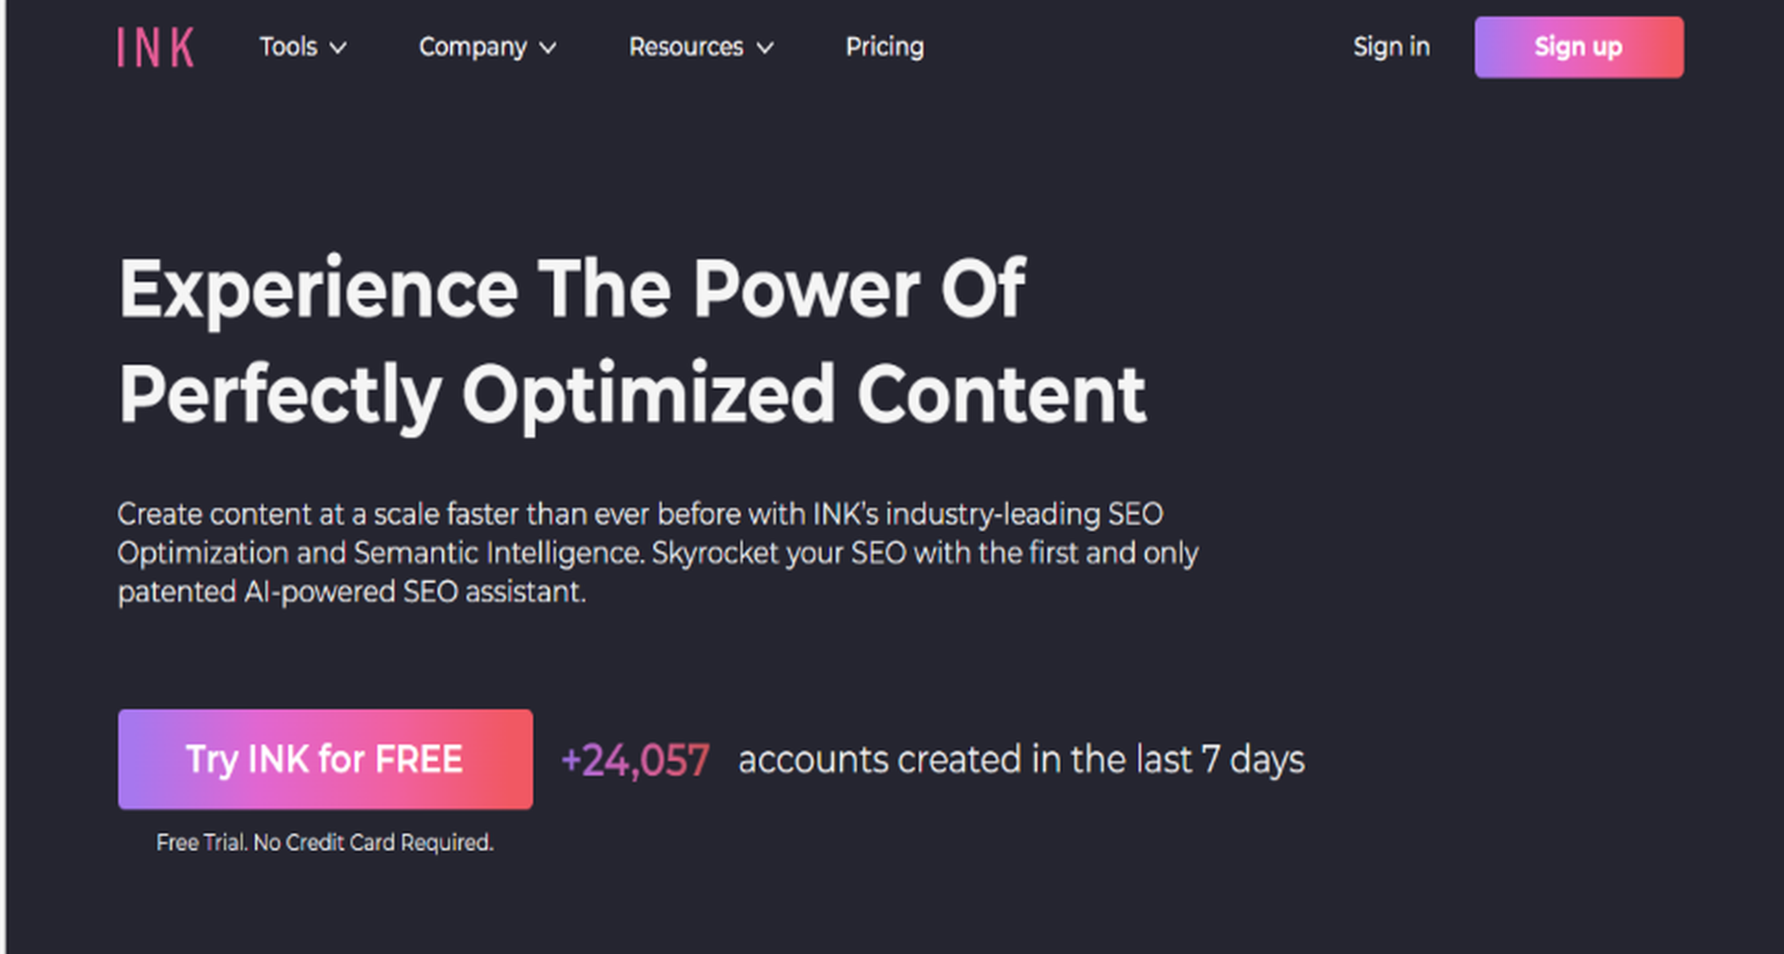Expand the chevron next to Tools
Image resolution: width=1784 pixels, height=954 pixels.
point(339,49)
